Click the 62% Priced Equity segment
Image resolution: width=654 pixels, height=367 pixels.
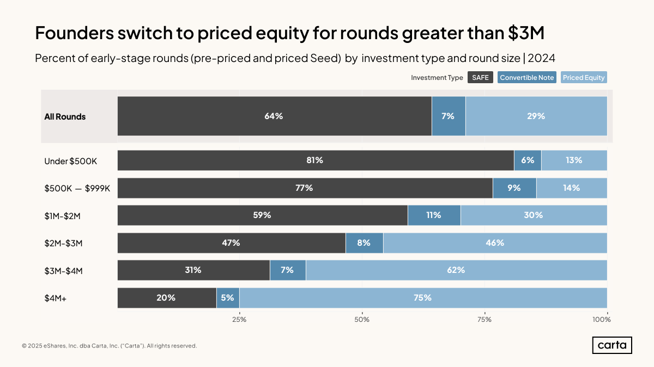point(456,270)
